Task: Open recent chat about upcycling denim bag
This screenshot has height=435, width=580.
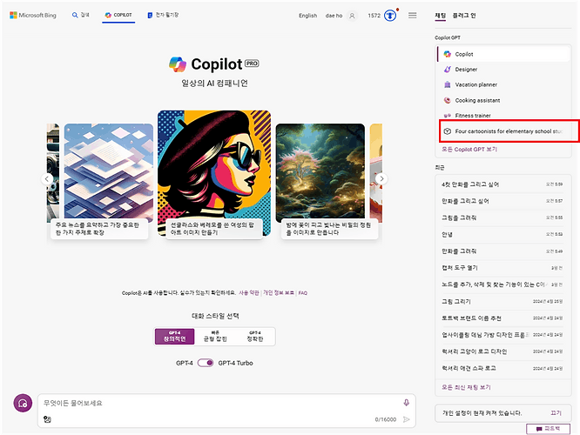Action: 502,334
